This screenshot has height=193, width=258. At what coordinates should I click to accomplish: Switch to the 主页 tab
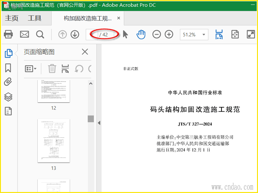click(12, 18)
